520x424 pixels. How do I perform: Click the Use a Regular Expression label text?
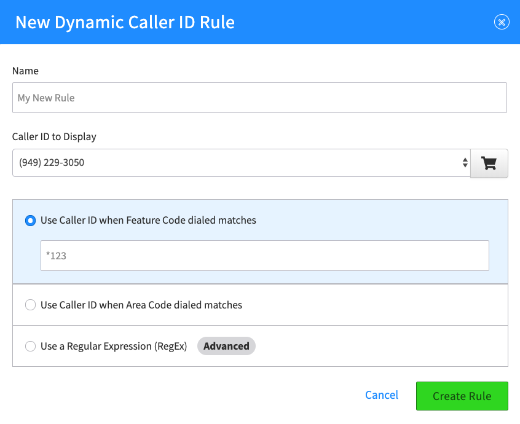click(114, 346)
